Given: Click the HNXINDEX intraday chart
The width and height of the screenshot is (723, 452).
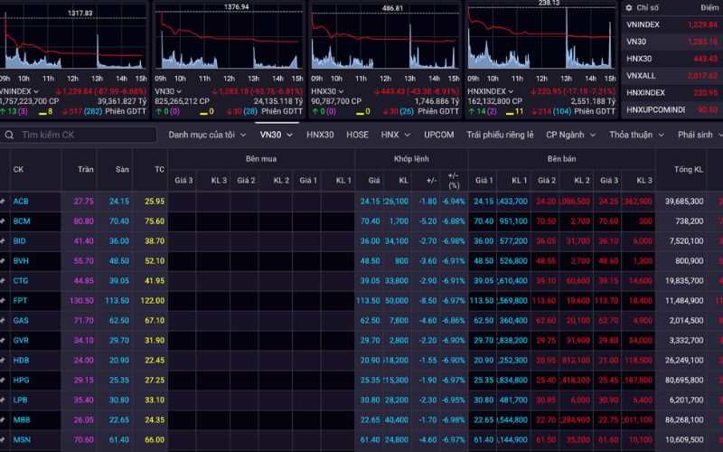Looking at the screenshot, I should tap(540, 39).
